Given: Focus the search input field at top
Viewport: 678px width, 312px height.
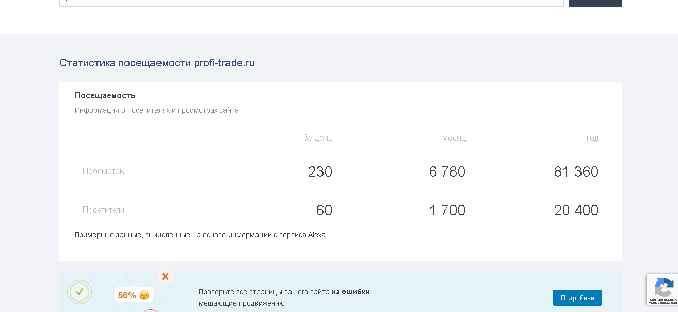Looking at the screenshot, I should 311,2.
